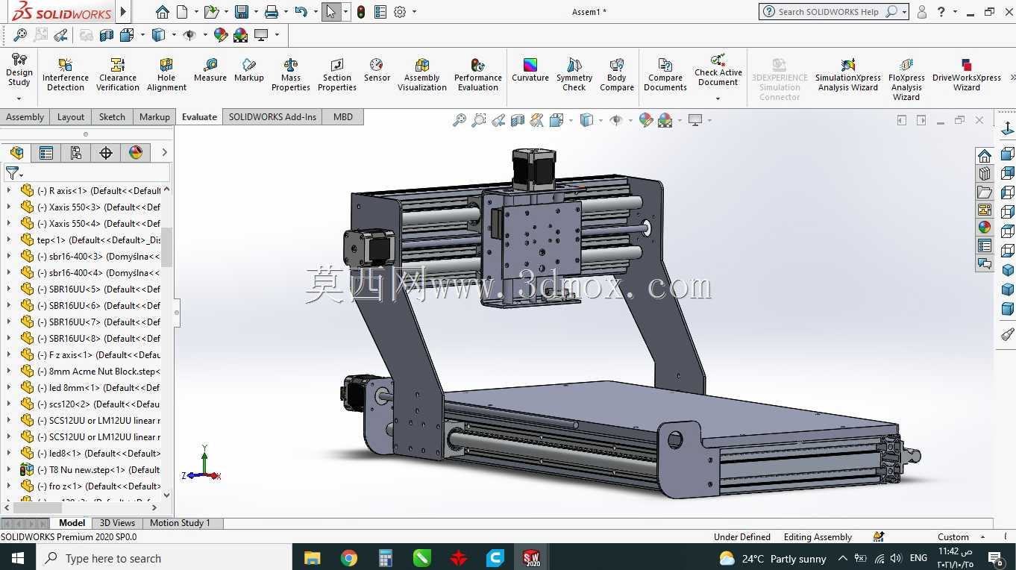Image resolution: width=1016 pixels, height=570 pixels.
Task: Switch to the 3D Views tab
Action: click(x=117, y=523)
